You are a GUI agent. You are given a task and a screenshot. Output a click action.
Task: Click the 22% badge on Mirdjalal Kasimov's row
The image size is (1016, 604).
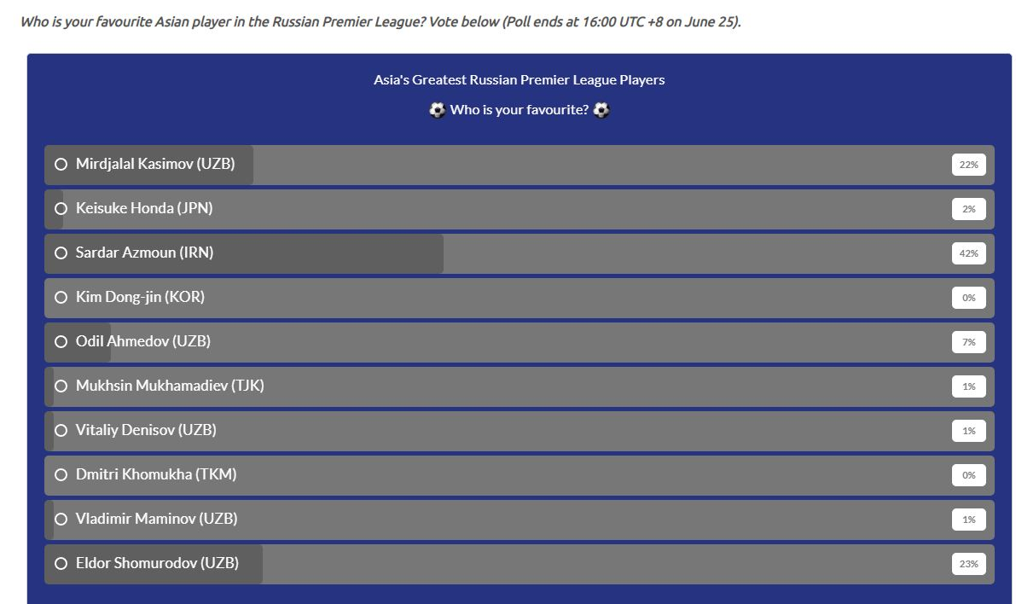tap(968, 165)
